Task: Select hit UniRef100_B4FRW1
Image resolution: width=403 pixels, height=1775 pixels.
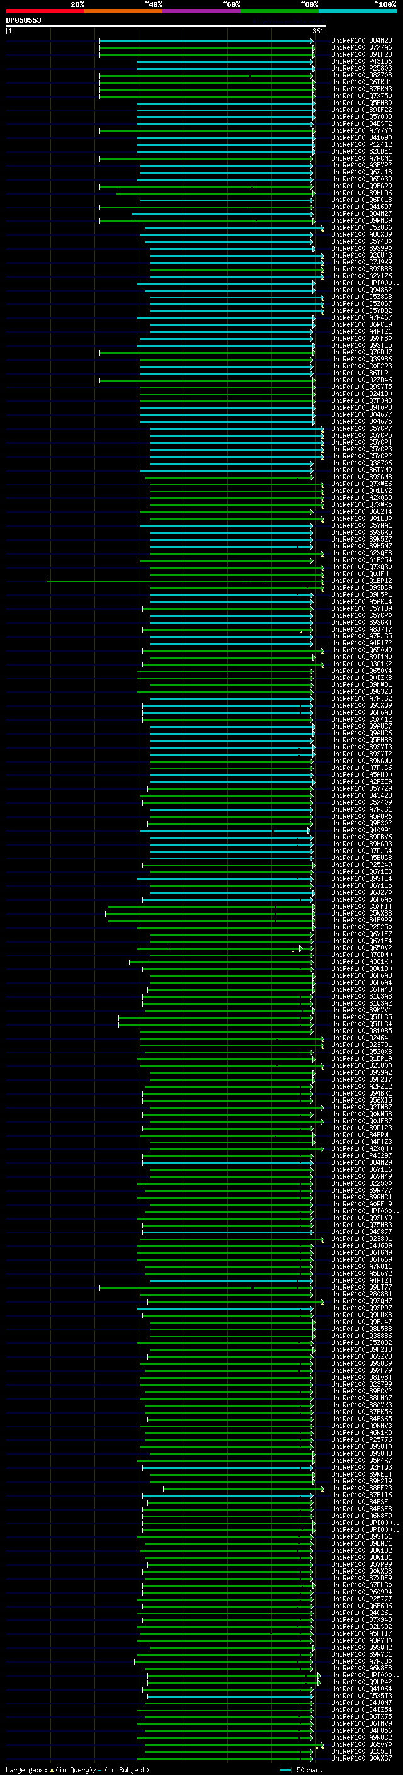Action: 361,1135
